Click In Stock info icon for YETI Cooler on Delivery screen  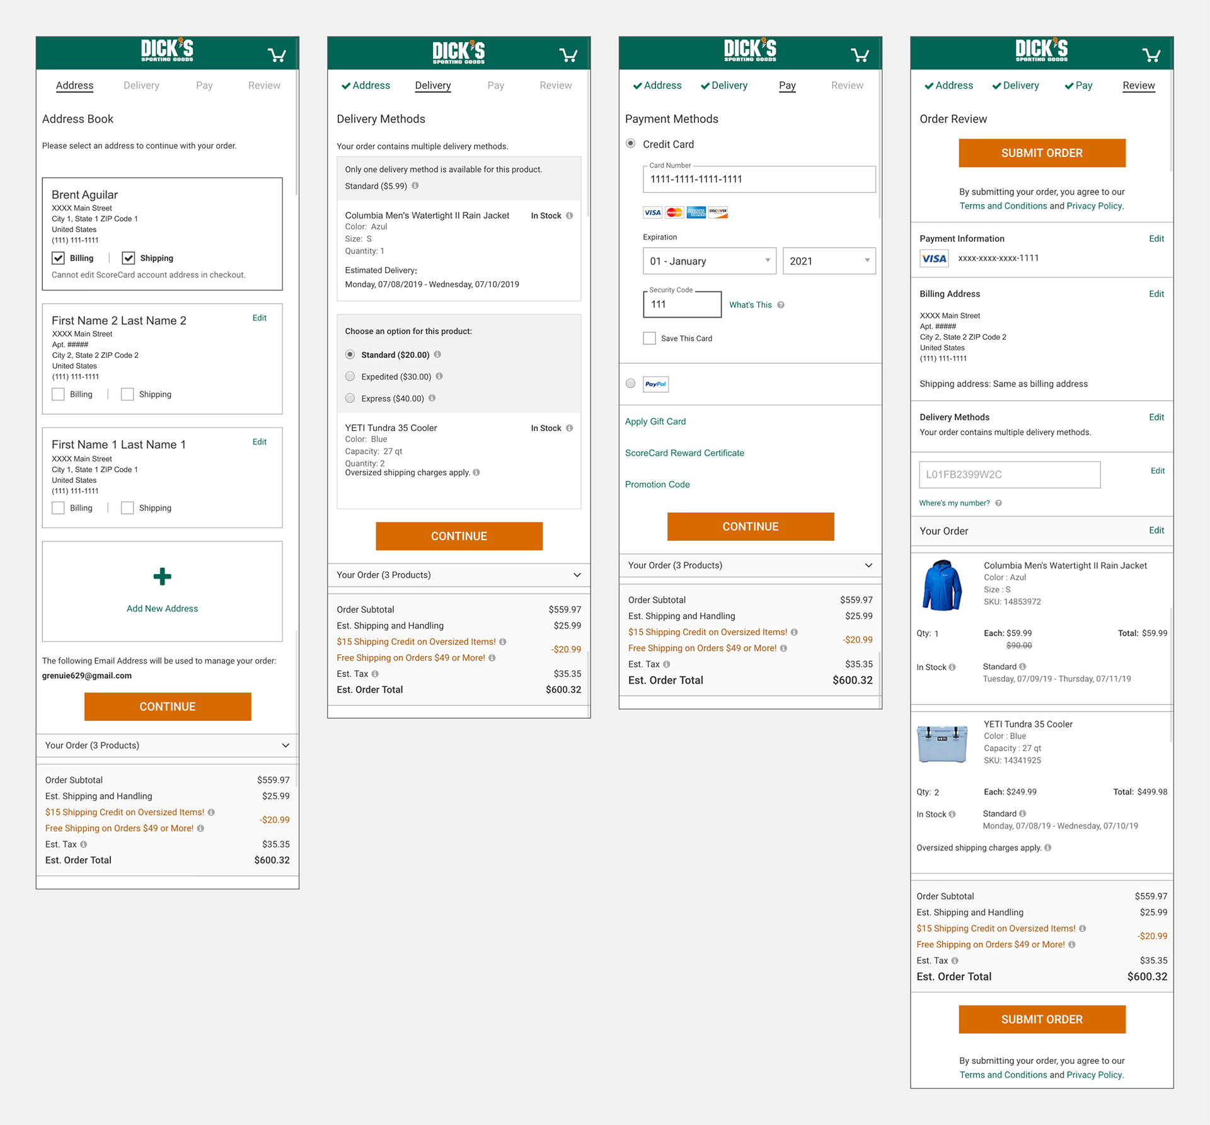point(570,428)
